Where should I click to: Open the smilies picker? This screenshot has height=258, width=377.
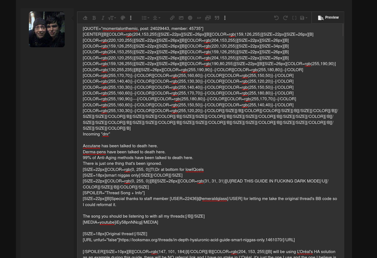(x=190, y=18)
